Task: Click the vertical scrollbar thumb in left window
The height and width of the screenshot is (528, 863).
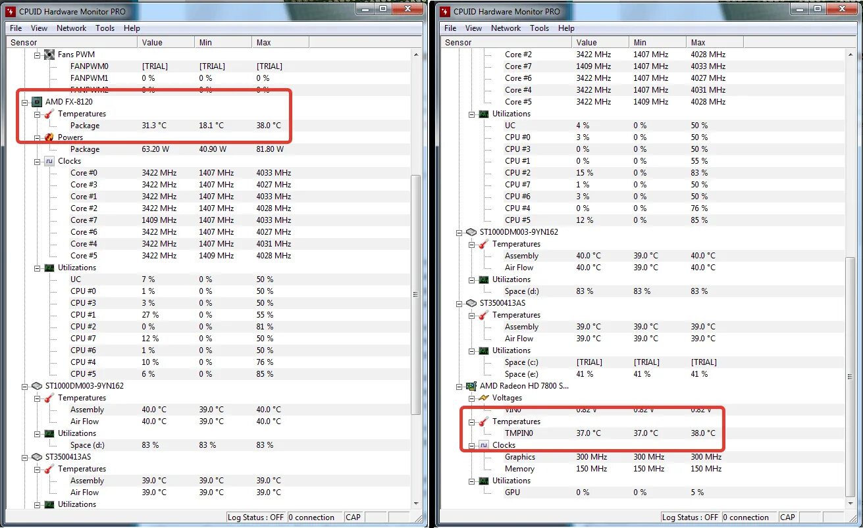Action: point(415,294)
